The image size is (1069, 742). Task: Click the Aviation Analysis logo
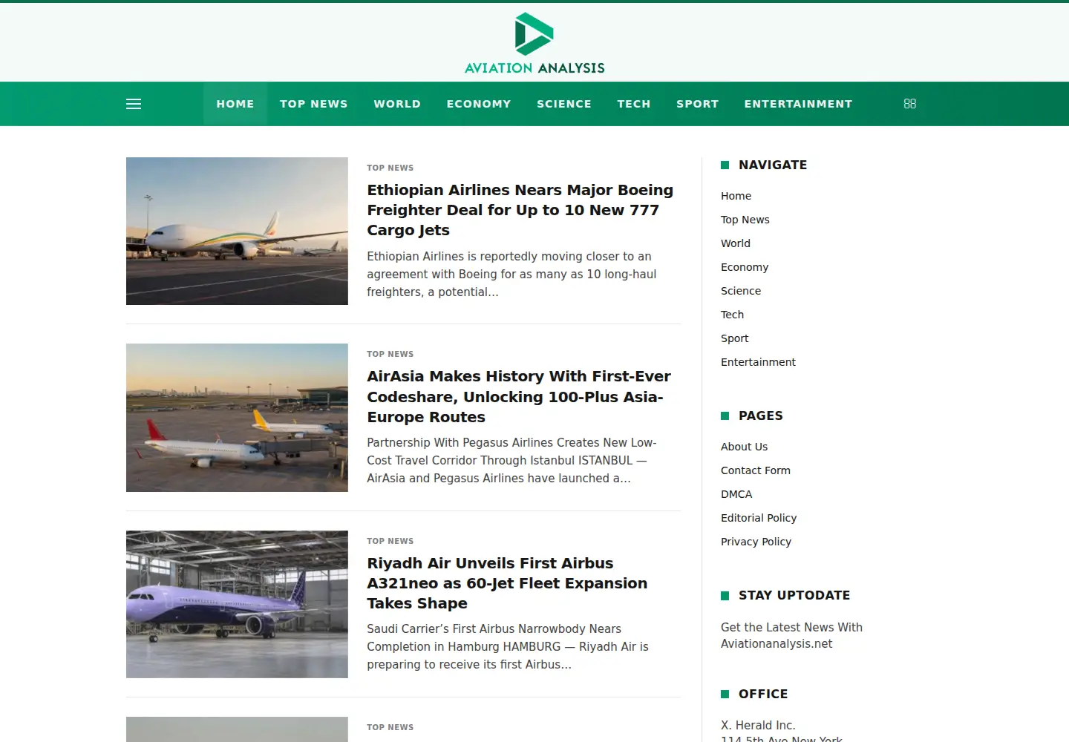point(534,43)
